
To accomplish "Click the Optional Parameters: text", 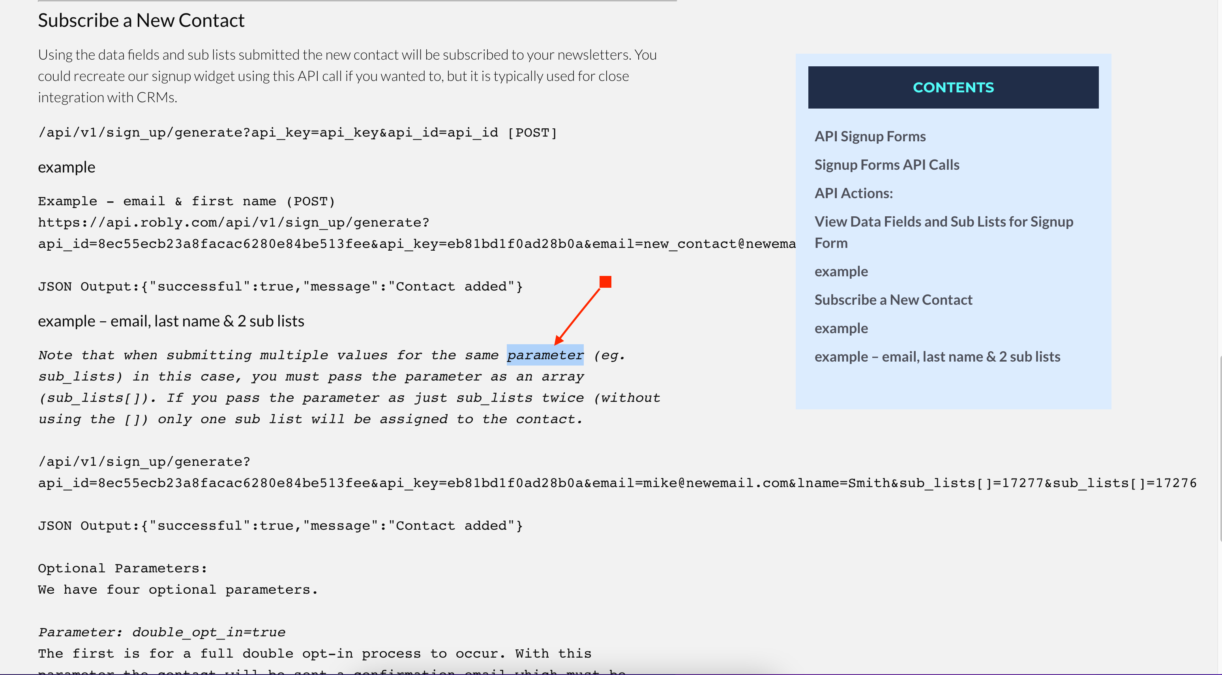I will point(122,568).
